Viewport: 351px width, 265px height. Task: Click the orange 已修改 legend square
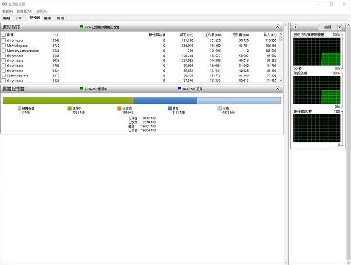coord(119,108)
